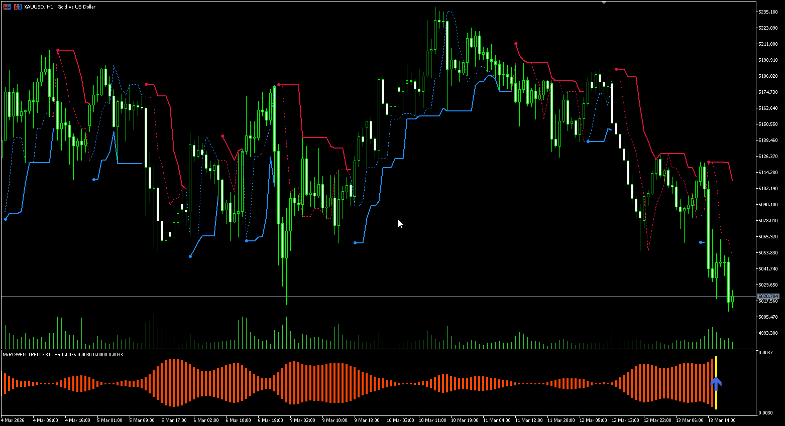Click the 4 Mar 2026 date label
This screenshot has height=426, width=785.
coord(13,420)
